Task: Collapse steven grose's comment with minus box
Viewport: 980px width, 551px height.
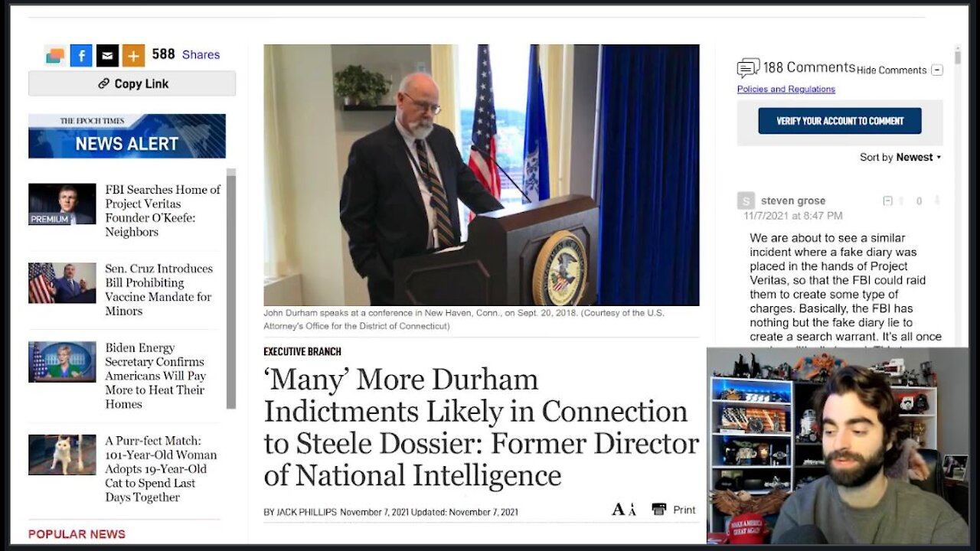Action: point(887,201)
